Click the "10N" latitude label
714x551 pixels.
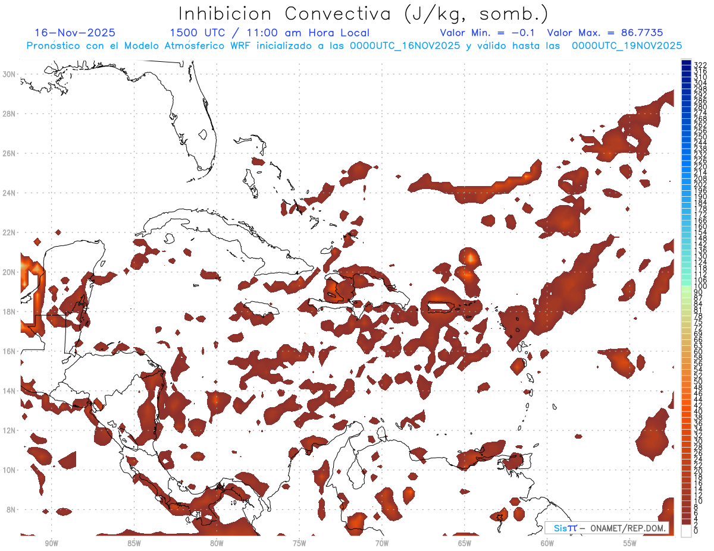(10, 470)
